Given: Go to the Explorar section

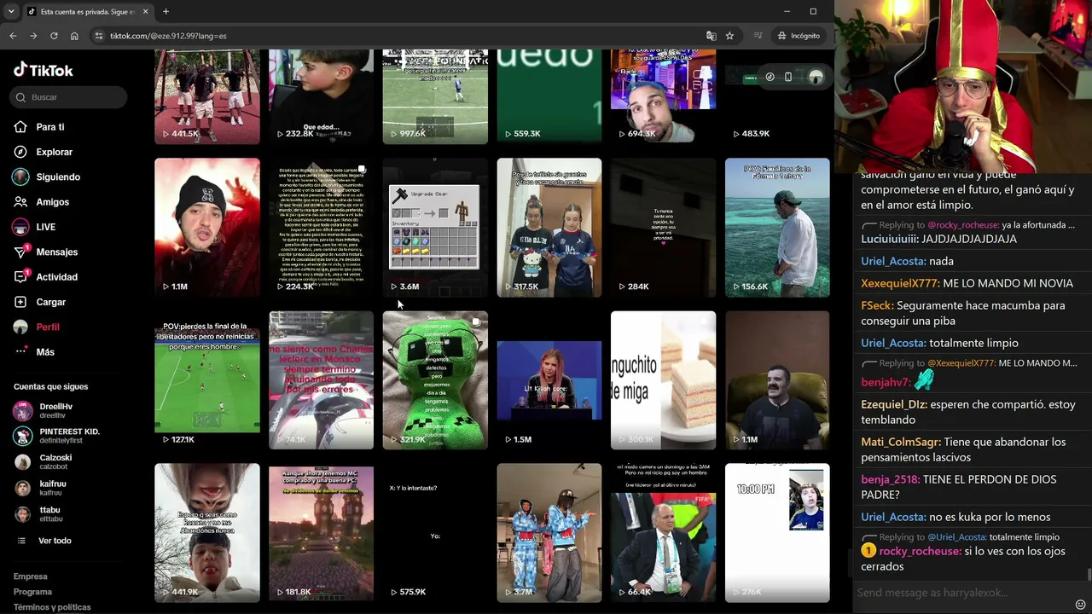Looking at the screenshot, I should pos(55,152).
